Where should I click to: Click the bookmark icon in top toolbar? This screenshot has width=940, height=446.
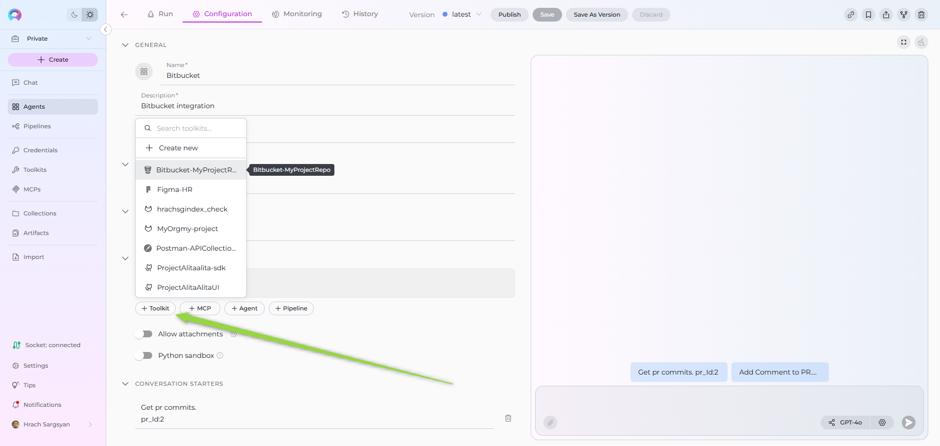[869, 15]
